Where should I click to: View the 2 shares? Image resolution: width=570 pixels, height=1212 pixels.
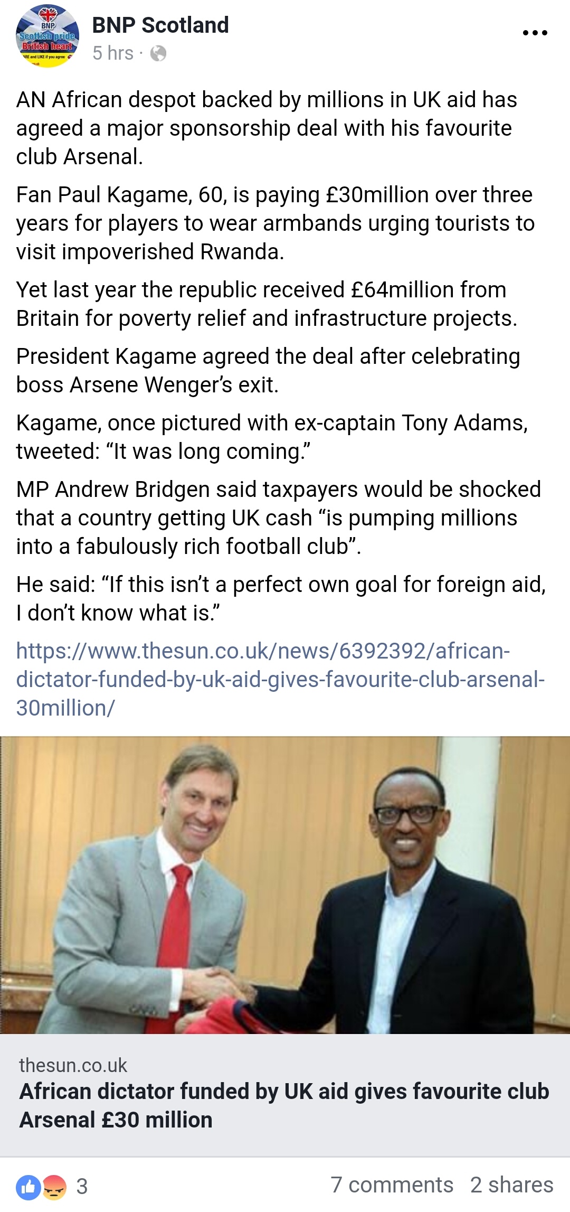click(x=511, y=1185)
